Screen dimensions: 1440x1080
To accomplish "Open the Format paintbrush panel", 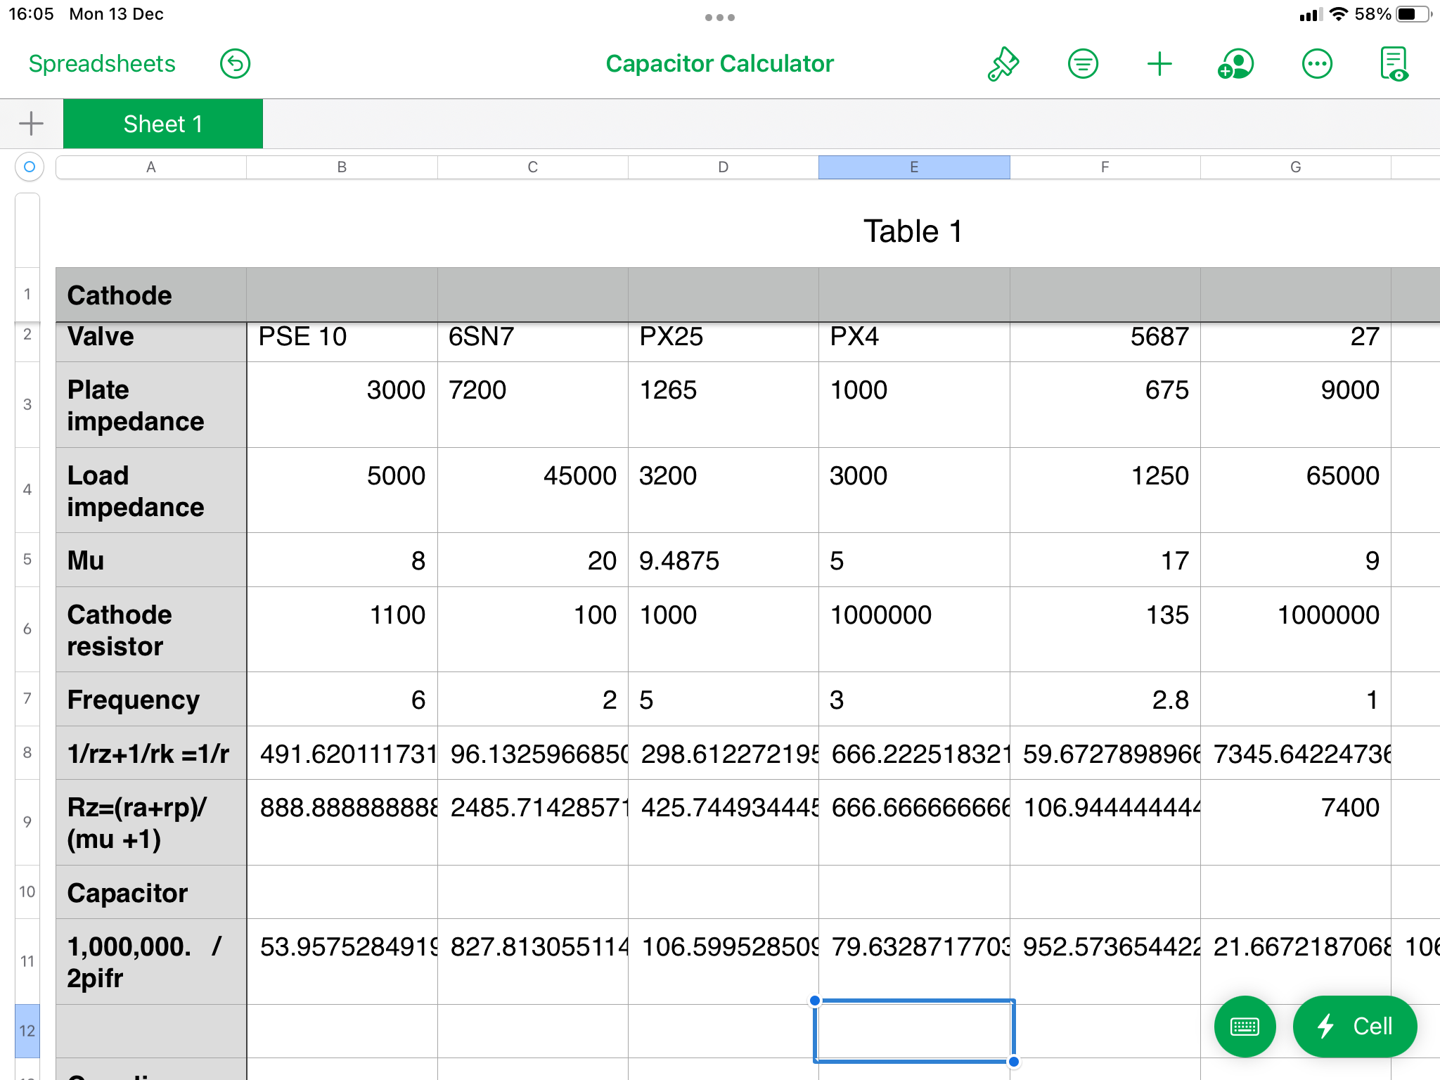I will pos(1003,64).
